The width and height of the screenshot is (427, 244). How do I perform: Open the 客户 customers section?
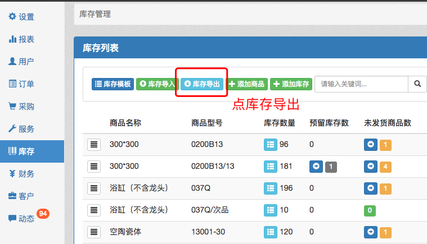point(21,196)
